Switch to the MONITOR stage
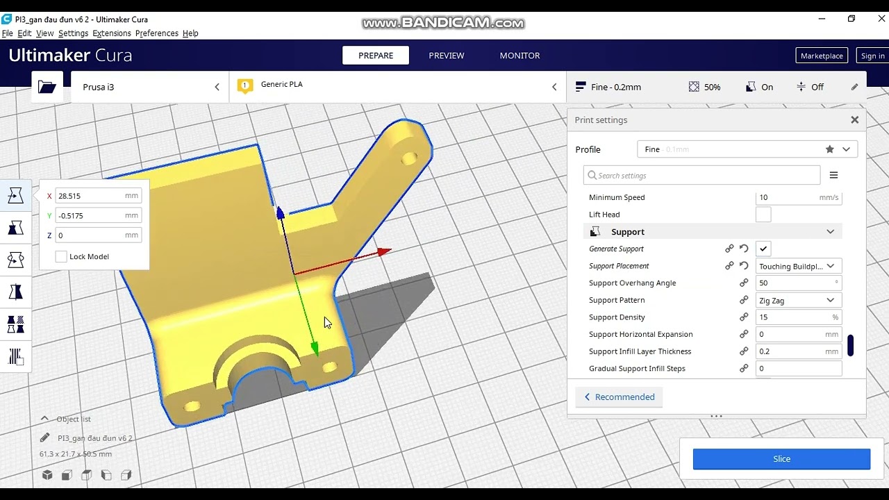 click(520, 56)
